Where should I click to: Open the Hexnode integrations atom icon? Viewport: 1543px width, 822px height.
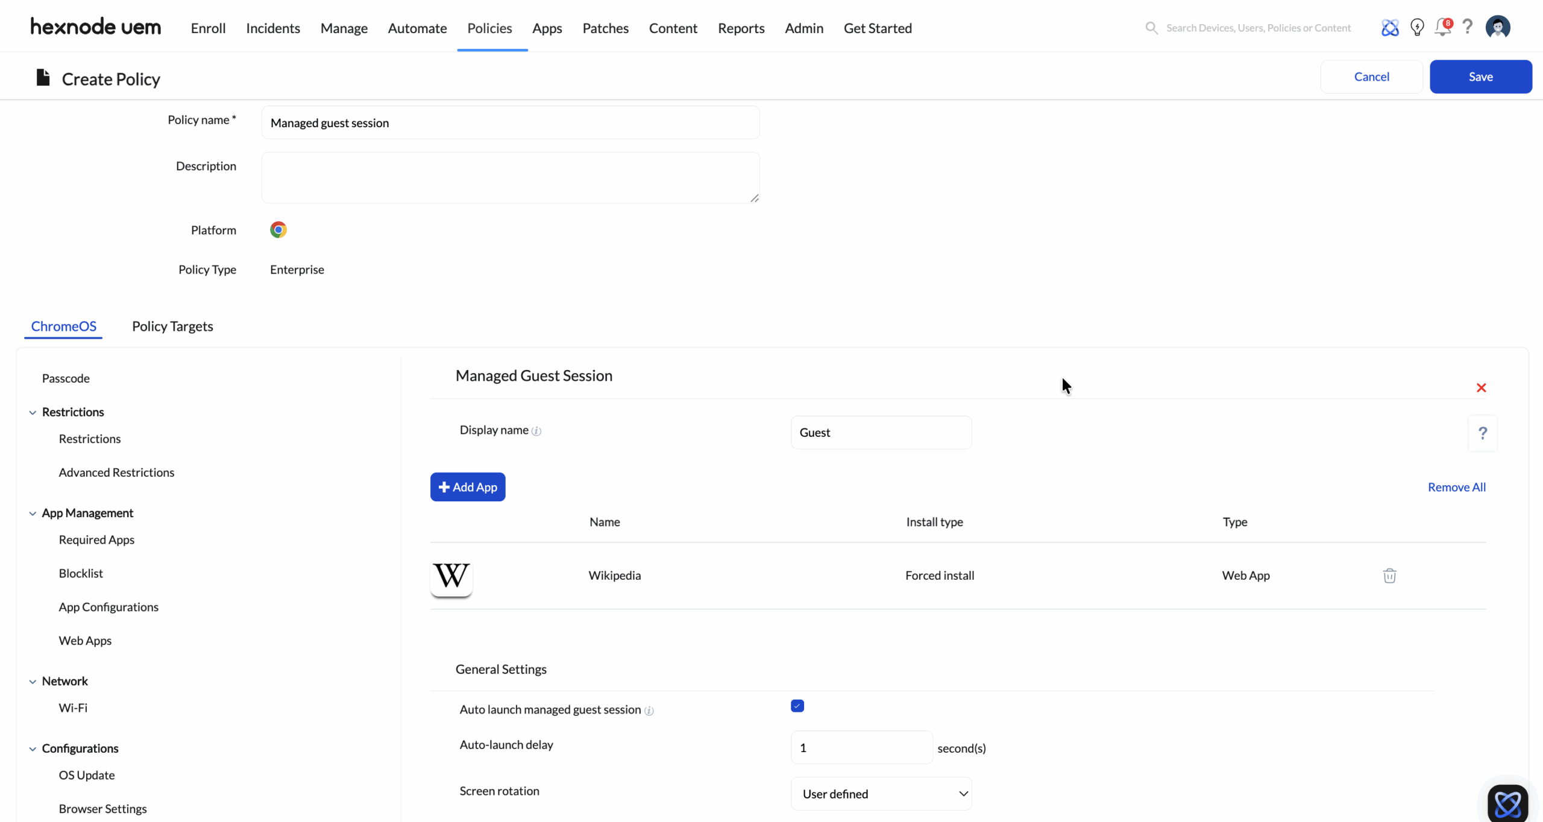coord(1390,27)
